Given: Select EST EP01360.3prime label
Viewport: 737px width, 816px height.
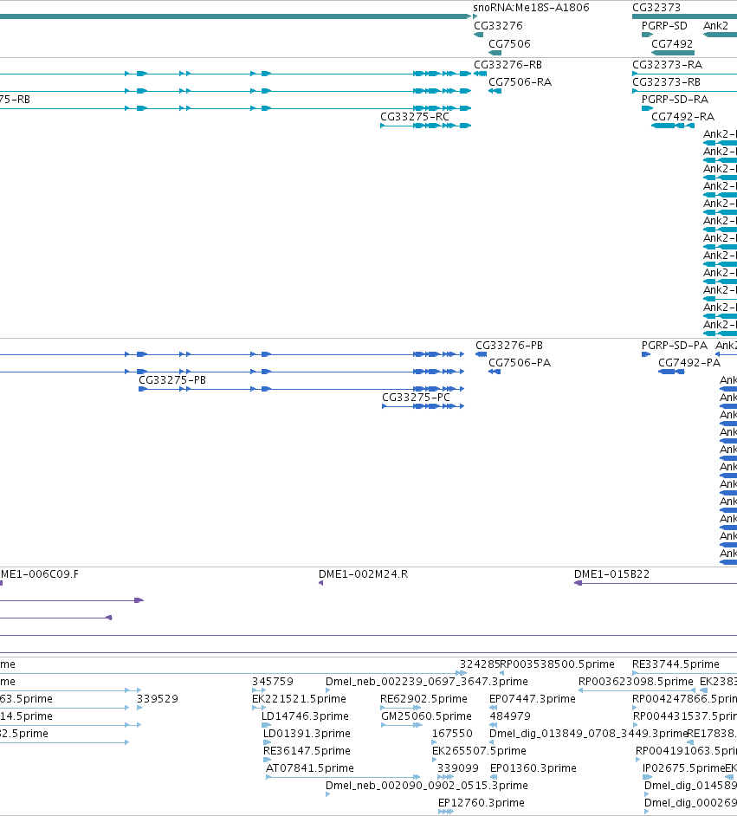Looking at the screenshot, I should pos(533,768).
